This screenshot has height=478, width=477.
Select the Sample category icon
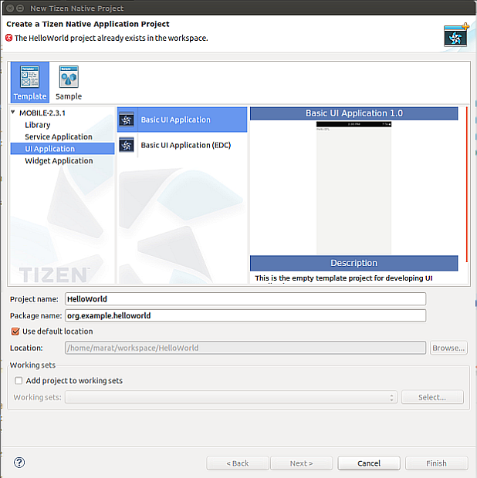[x=69, y=82]
